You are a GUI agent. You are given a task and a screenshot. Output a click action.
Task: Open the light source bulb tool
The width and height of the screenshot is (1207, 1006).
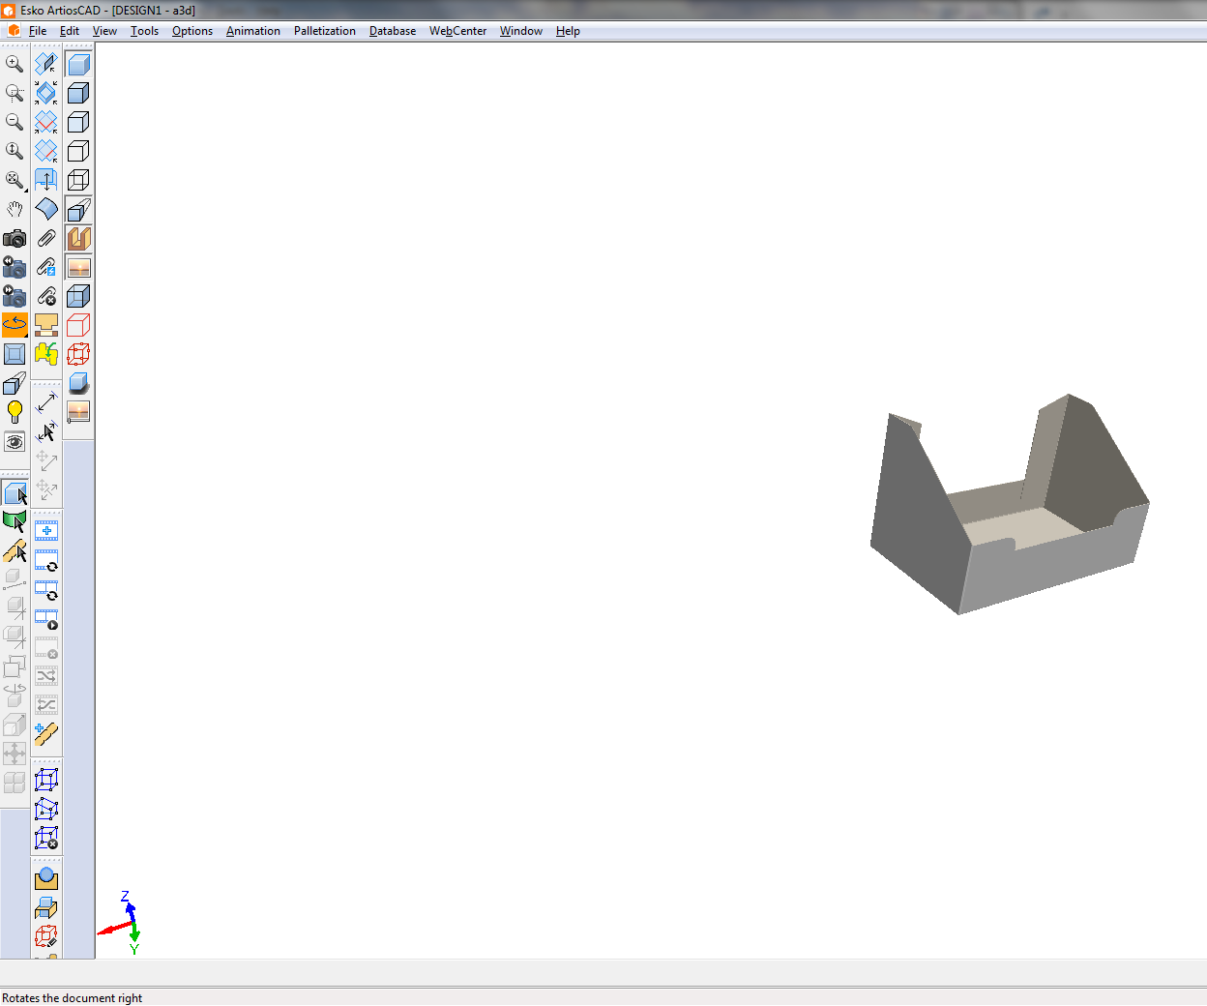[x=15, y=412]
